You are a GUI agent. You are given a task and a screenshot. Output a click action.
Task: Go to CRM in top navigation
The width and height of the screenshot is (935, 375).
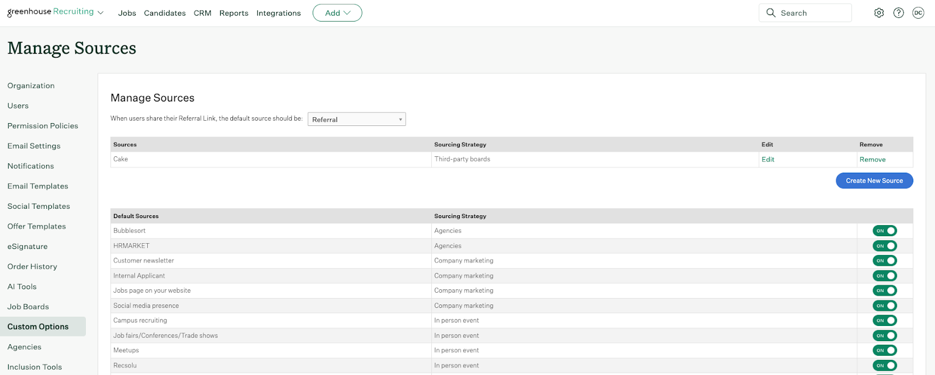[202, 13]
